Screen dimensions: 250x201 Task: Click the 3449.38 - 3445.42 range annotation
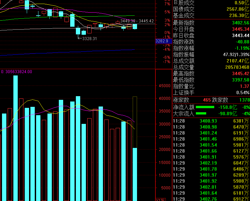(137, 21)
